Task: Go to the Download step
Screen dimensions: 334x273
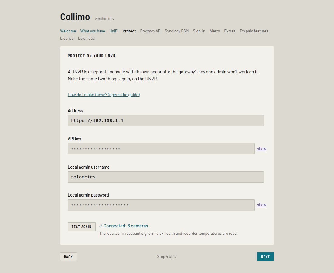Action: tap(86, 38)
